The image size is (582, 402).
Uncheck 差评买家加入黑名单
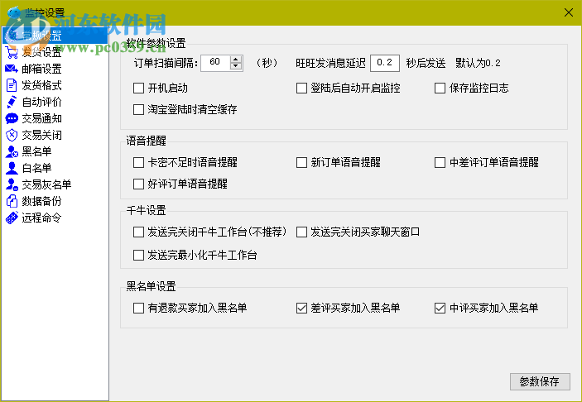click(301, 308)
